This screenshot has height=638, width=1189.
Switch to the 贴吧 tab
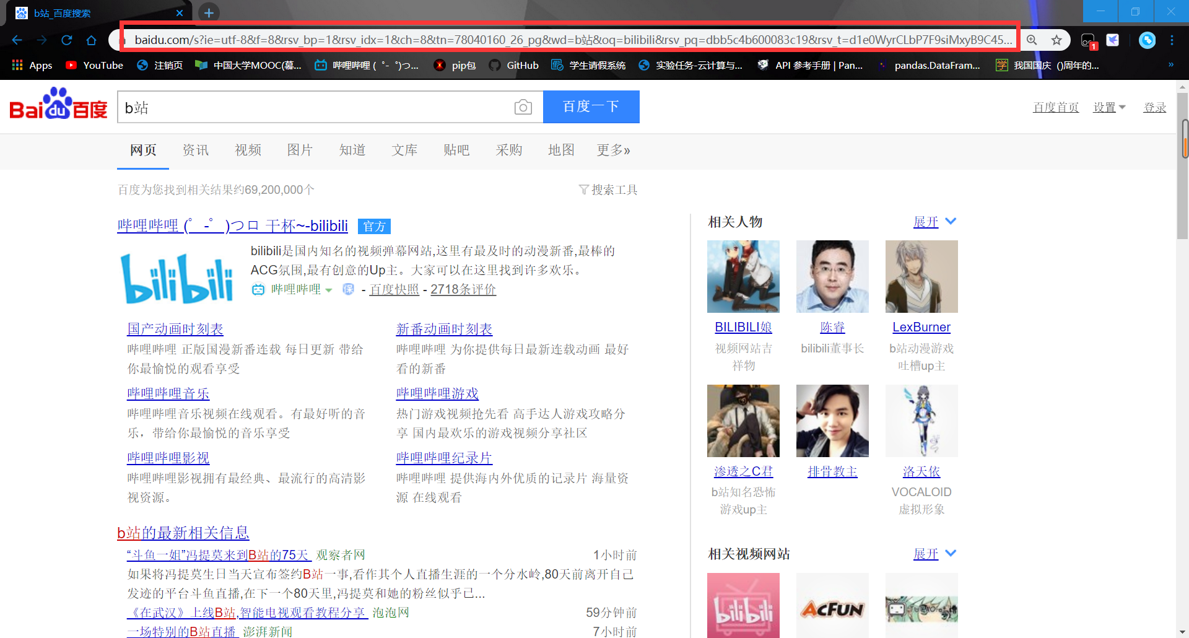click(x=456, y=150)
